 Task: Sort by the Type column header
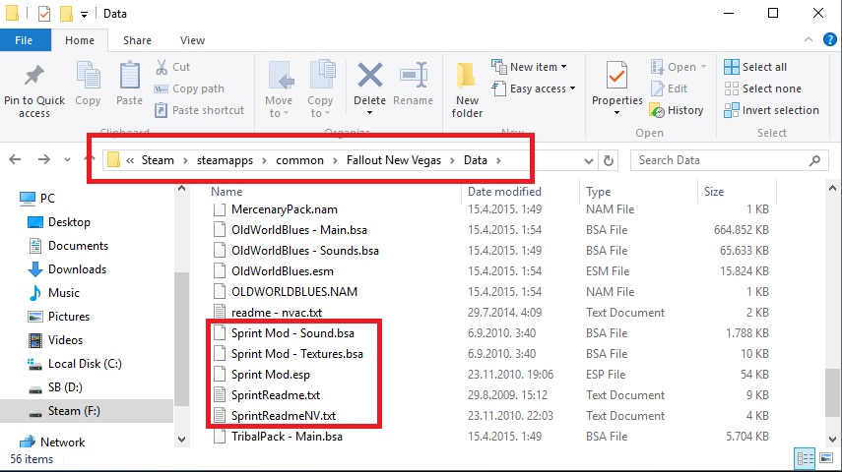(x=598, y=192)
